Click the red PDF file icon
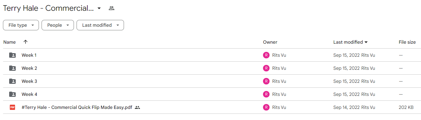 click(12, 107)
